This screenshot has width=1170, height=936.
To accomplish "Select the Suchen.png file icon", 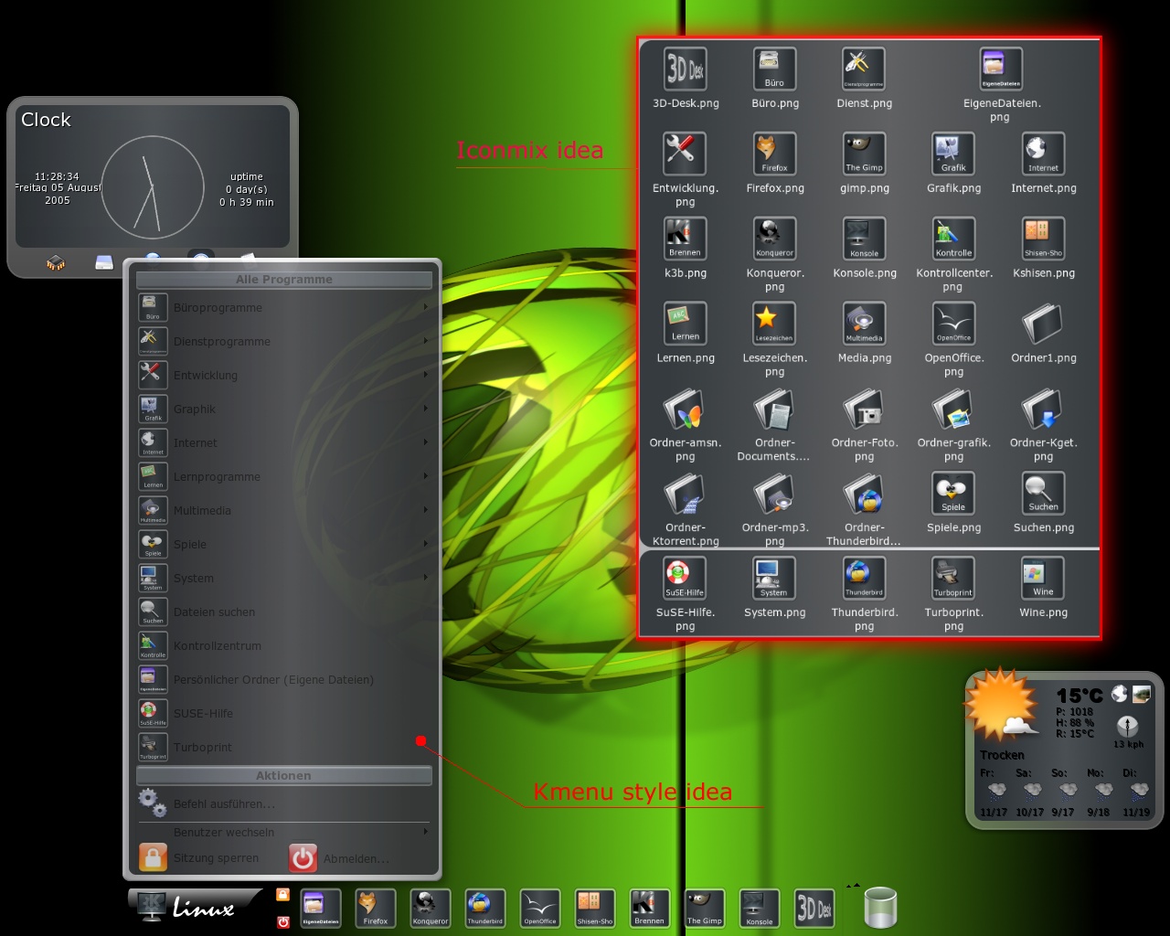I will (1043, 494).
